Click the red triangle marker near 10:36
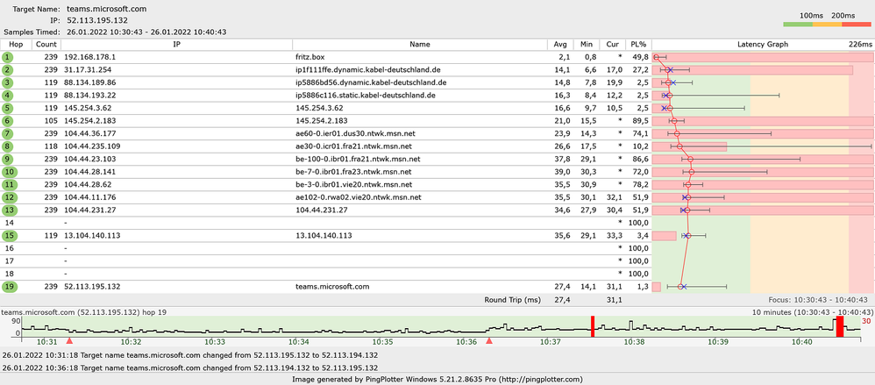The width and height of the screenshot is (875, 385). [489, 339]
